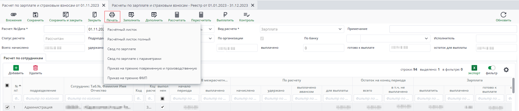
Task: Switch to Расчеты по зарплате - Реестр tab
Action: (180, 5)
